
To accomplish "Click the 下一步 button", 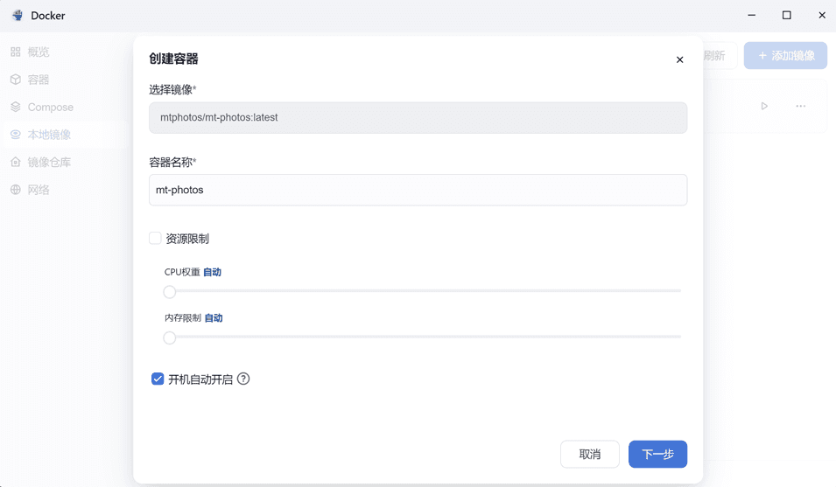I will click(x=658, y=454).
